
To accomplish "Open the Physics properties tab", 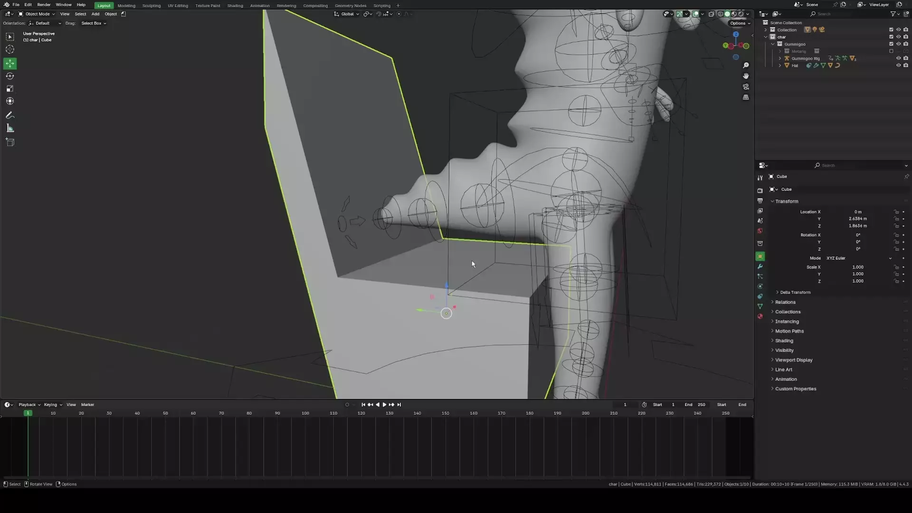I will pos(760,286).
